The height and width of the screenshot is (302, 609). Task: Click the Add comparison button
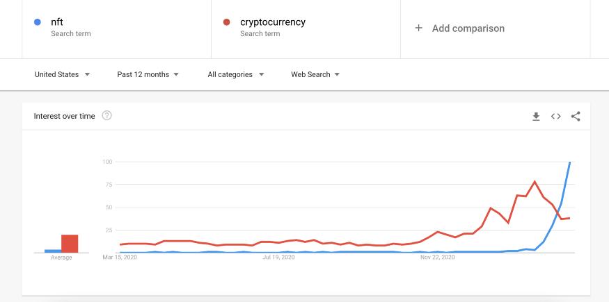click(468, 28)
